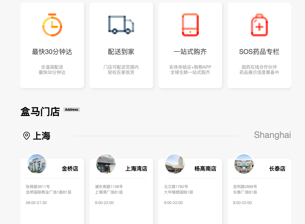This screenshot has height=224, width=305.
Task: Click the delivery truck icon
Action: click(x=121, y=25)
